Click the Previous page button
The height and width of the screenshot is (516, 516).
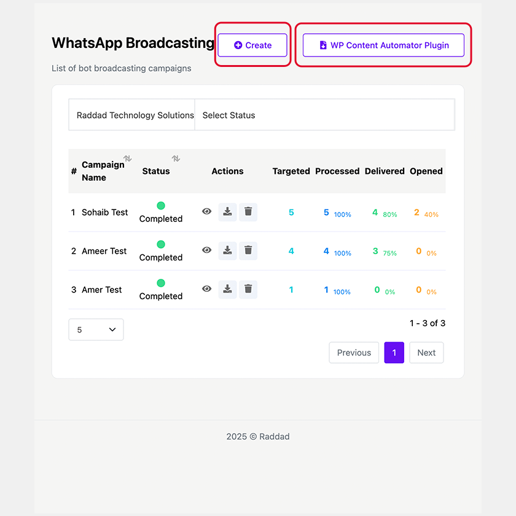point(354,353)
